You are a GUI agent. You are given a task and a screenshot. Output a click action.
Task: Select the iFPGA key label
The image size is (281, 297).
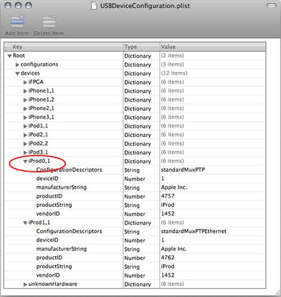click(x=36, y=82)
